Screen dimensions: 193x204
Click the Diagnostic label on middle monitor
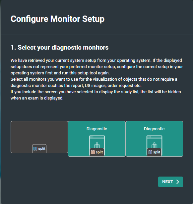click(97, 129)
